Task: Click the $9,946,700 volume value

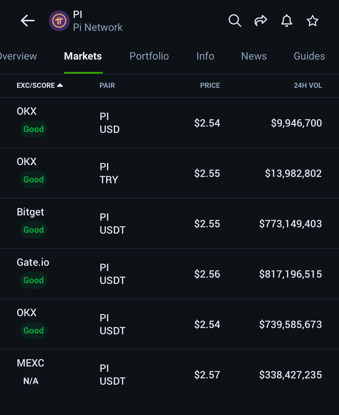Action: click(296, 123)
